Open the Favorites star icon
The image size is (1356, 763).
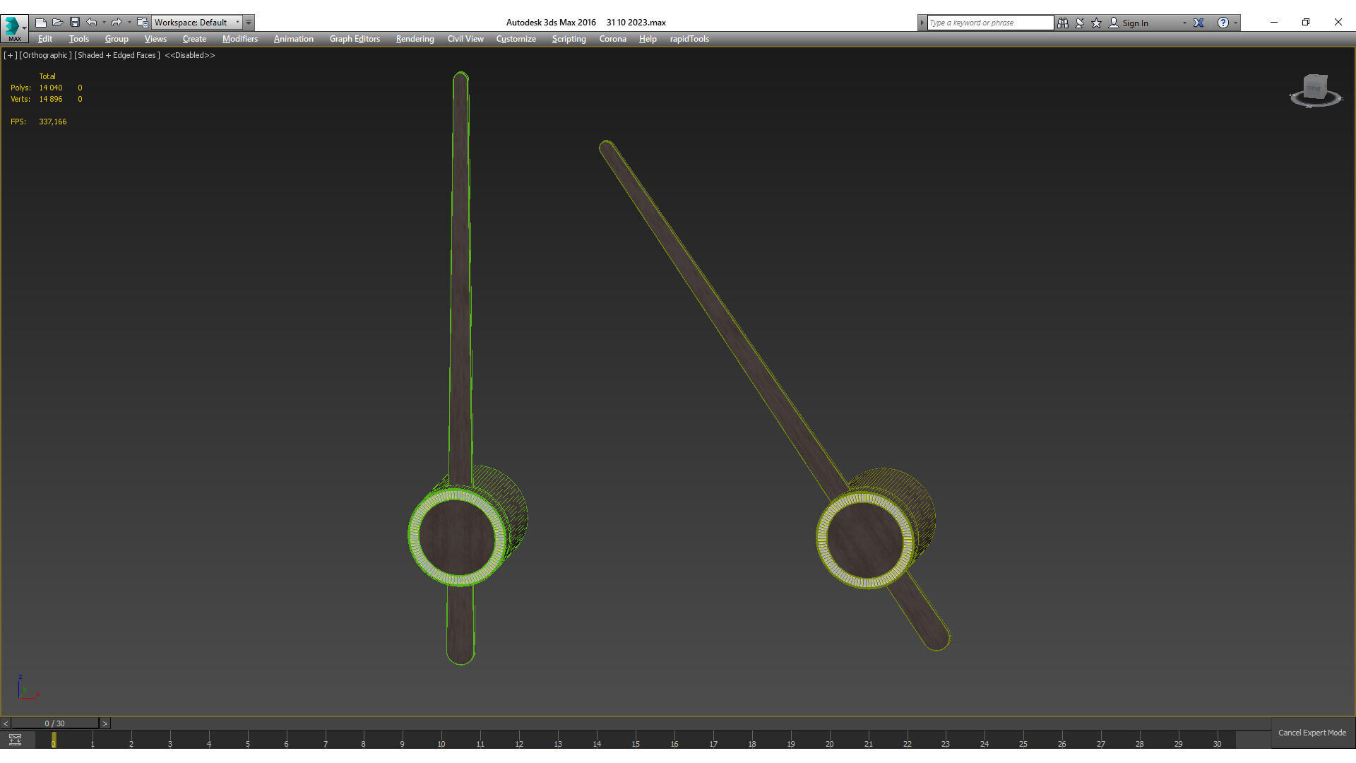[x=1096, y=23]
